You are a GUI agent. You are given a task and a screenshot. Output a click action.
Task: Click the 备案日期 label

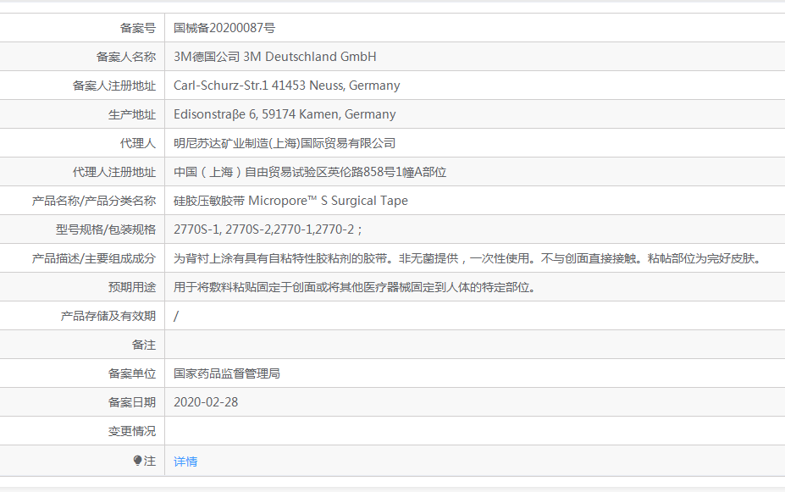tap(132, 402)
